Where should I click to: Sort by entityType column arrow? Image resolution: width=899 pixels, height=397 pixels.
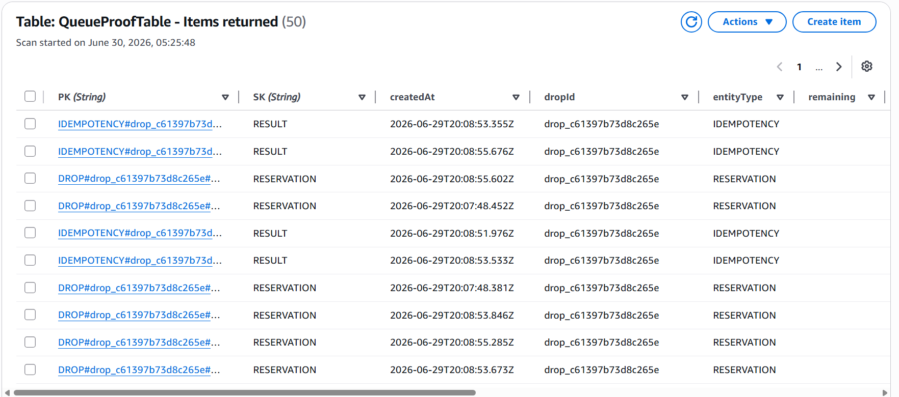[x=780, y=97]
